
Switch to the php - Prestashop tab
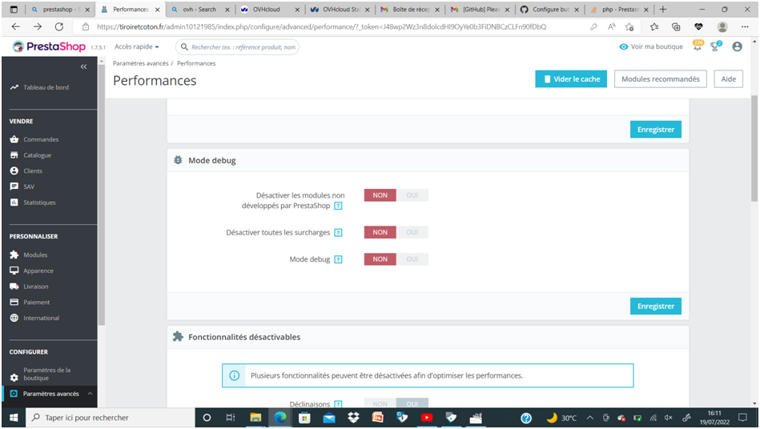point(619,9)
